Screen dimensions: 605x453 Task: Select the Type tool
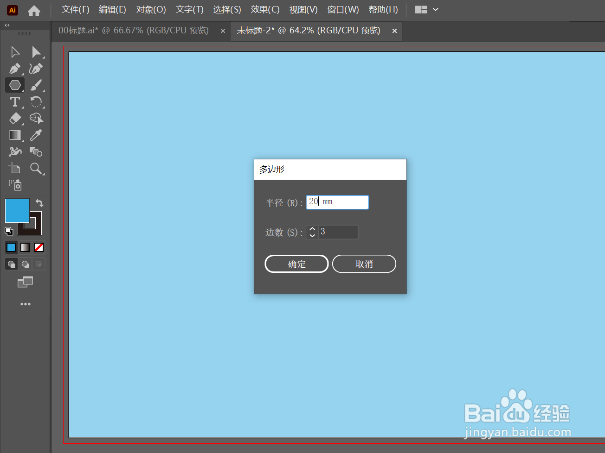click(x=15, y=102)
